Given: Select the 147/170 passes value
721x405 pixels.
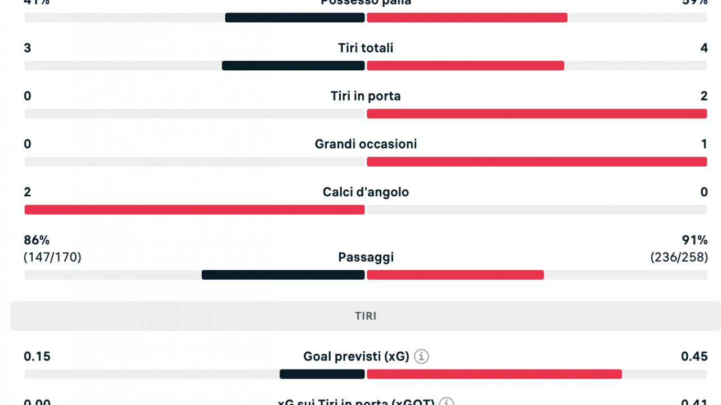Looking at the screenshot, I should 52,258.
